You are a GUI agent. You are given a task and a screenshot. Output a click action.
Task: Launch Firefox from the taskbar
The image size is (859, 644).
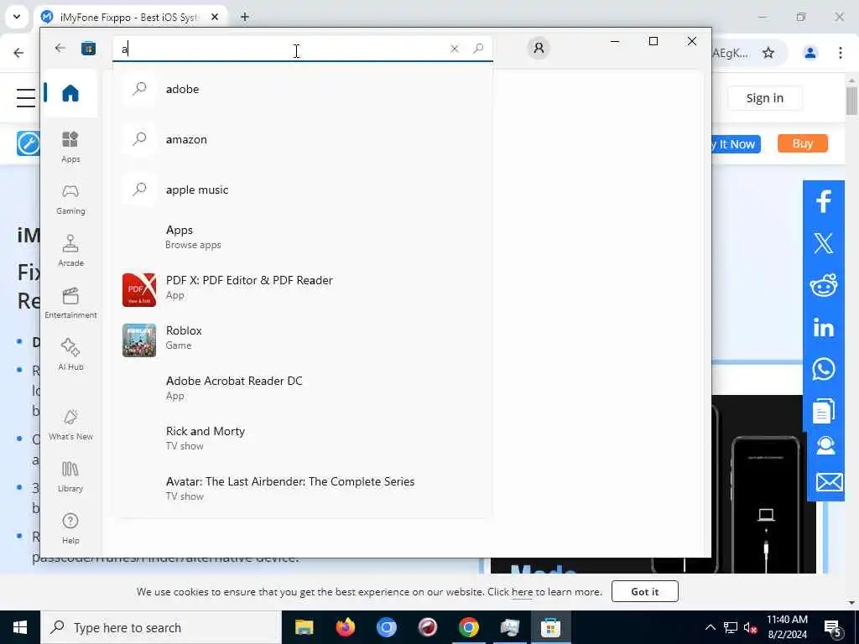(x=345, y=627)
